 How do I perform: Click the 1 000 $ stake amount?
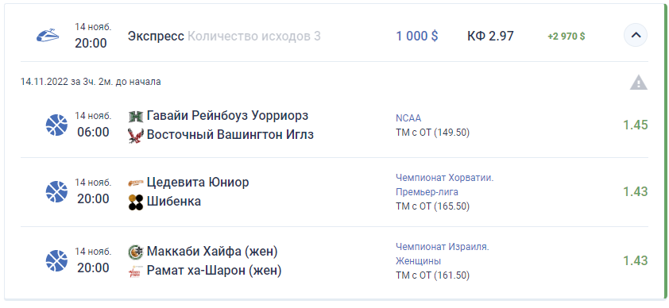pos(417,37)
